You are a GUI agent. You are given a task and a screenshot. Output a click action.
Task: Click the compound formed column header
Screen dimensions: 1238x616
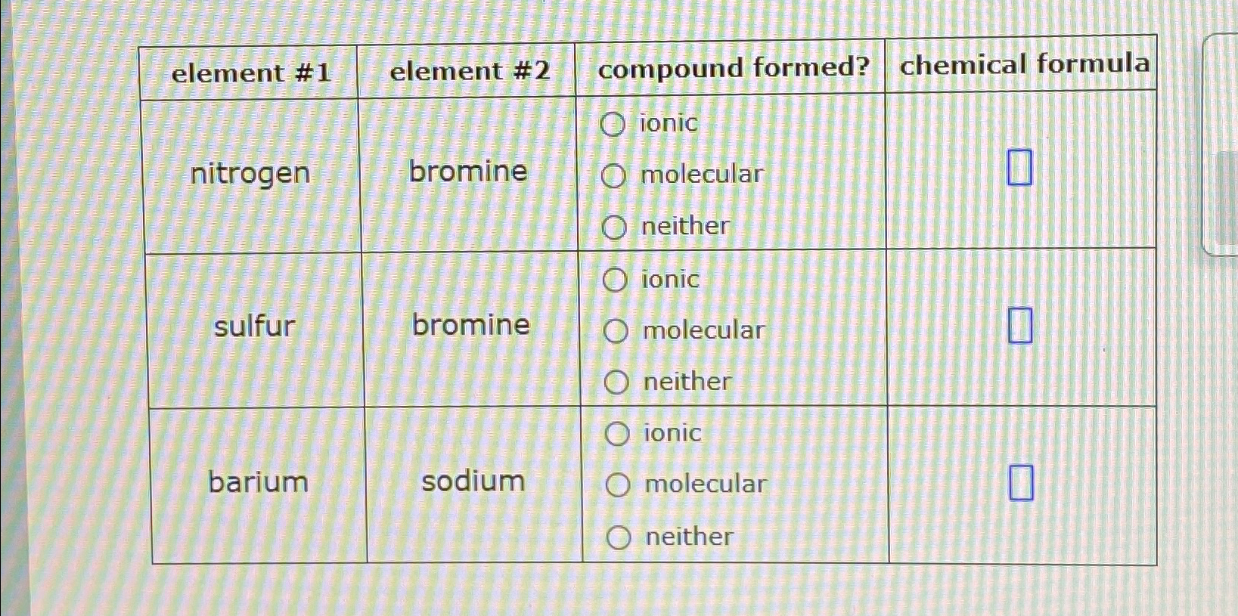732,68
